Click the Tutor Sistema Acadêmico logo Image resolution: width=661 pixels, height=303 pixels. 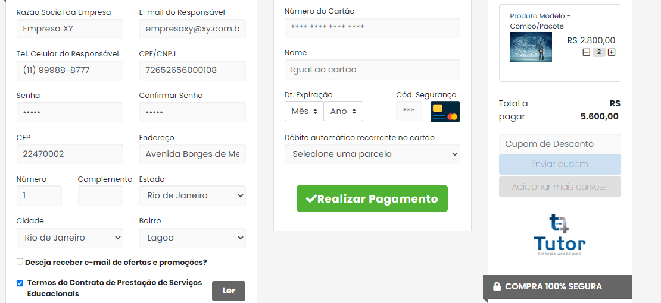[x=559, y=235]
